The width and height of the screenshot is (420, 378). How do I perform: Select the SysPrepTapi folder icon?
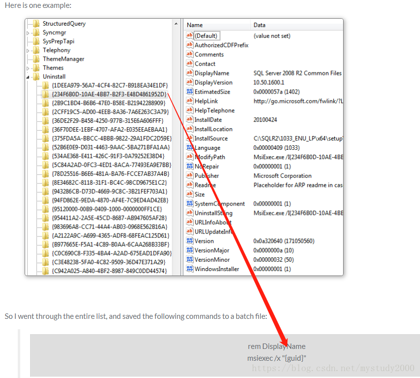tap(36, 41)
